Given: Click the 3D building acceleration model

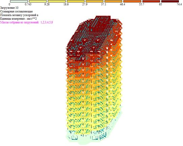Looking at the screenshot, I should 94,80.
